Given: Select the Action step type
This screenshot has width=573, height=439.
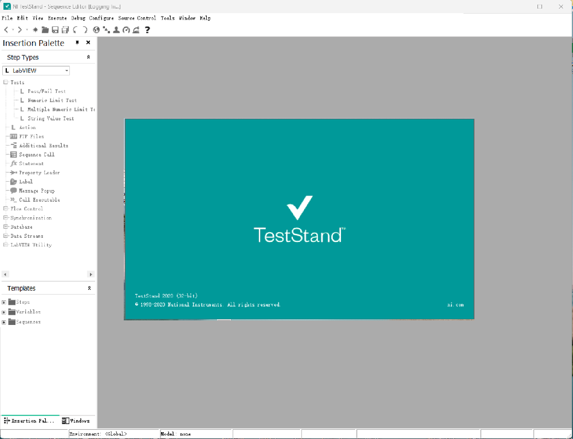Looking at the screenshot, I should (23, 128).
